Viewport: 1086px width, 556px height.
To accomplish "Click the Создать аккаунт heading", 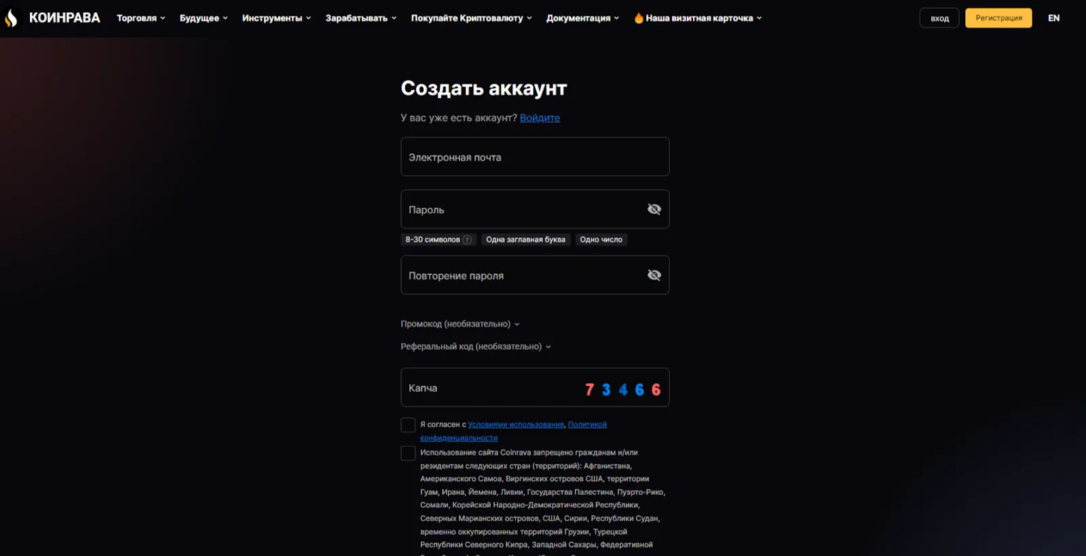I will pyautogui.click(x=484, y=88).
